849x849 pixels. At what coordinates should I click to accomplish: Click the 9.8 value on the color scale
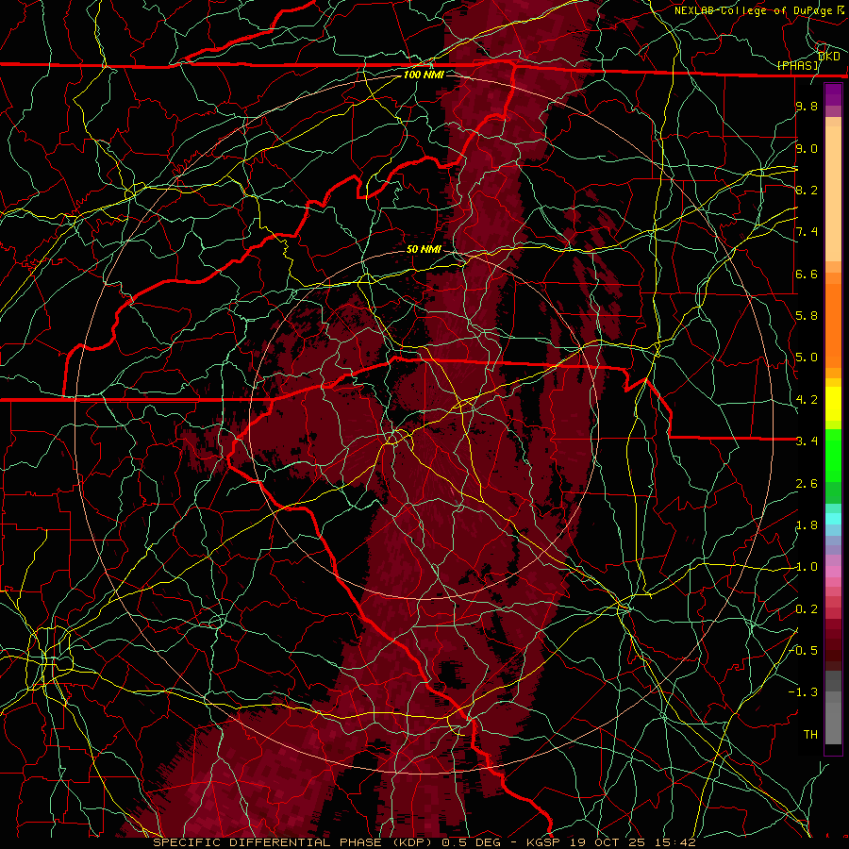click(x=807, y=107)
